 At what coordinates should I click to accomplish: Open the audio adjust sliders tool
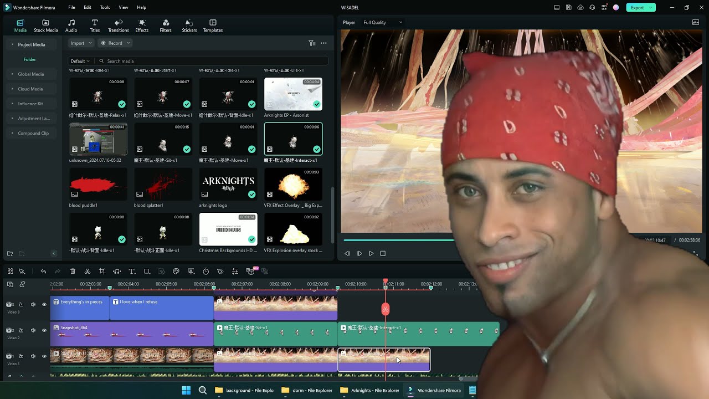point(235,271)
